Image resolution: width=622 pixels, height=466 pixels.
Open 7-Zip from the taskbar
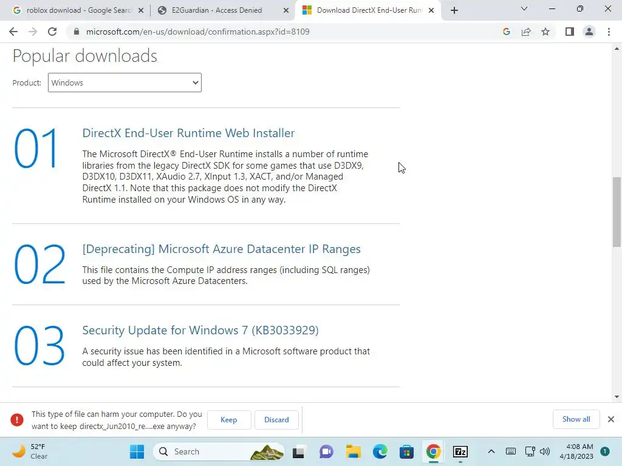pos(460,451)
